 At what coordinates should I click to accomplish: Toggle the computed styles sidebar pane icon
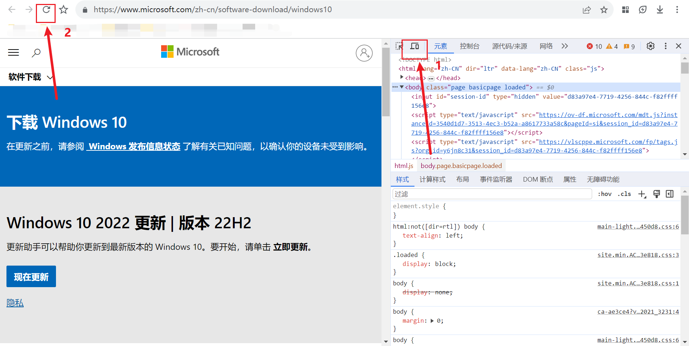[670, 194]
